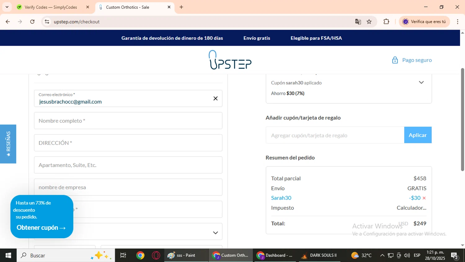The image size is (465, 262).
Task: Select the Custom Orthotics - Sale tab
Action: point(127,7)
